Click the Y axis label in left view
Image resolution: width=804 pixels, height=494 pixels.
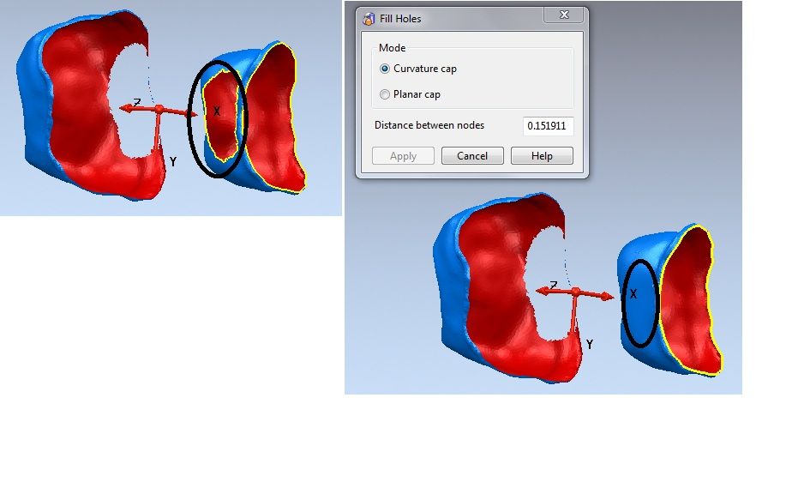(173, 162)
